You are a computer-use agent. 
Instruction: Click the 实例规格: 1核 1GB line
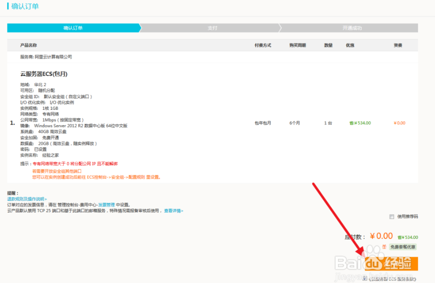point(39,108)
